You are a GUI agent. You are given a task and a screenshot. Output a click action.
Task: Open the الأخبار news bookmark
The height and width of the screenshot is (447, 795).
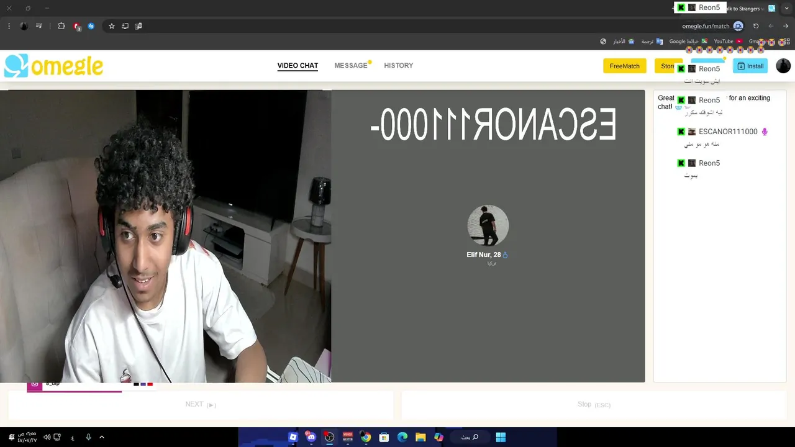pyautogui.click(x=624, y=42)
